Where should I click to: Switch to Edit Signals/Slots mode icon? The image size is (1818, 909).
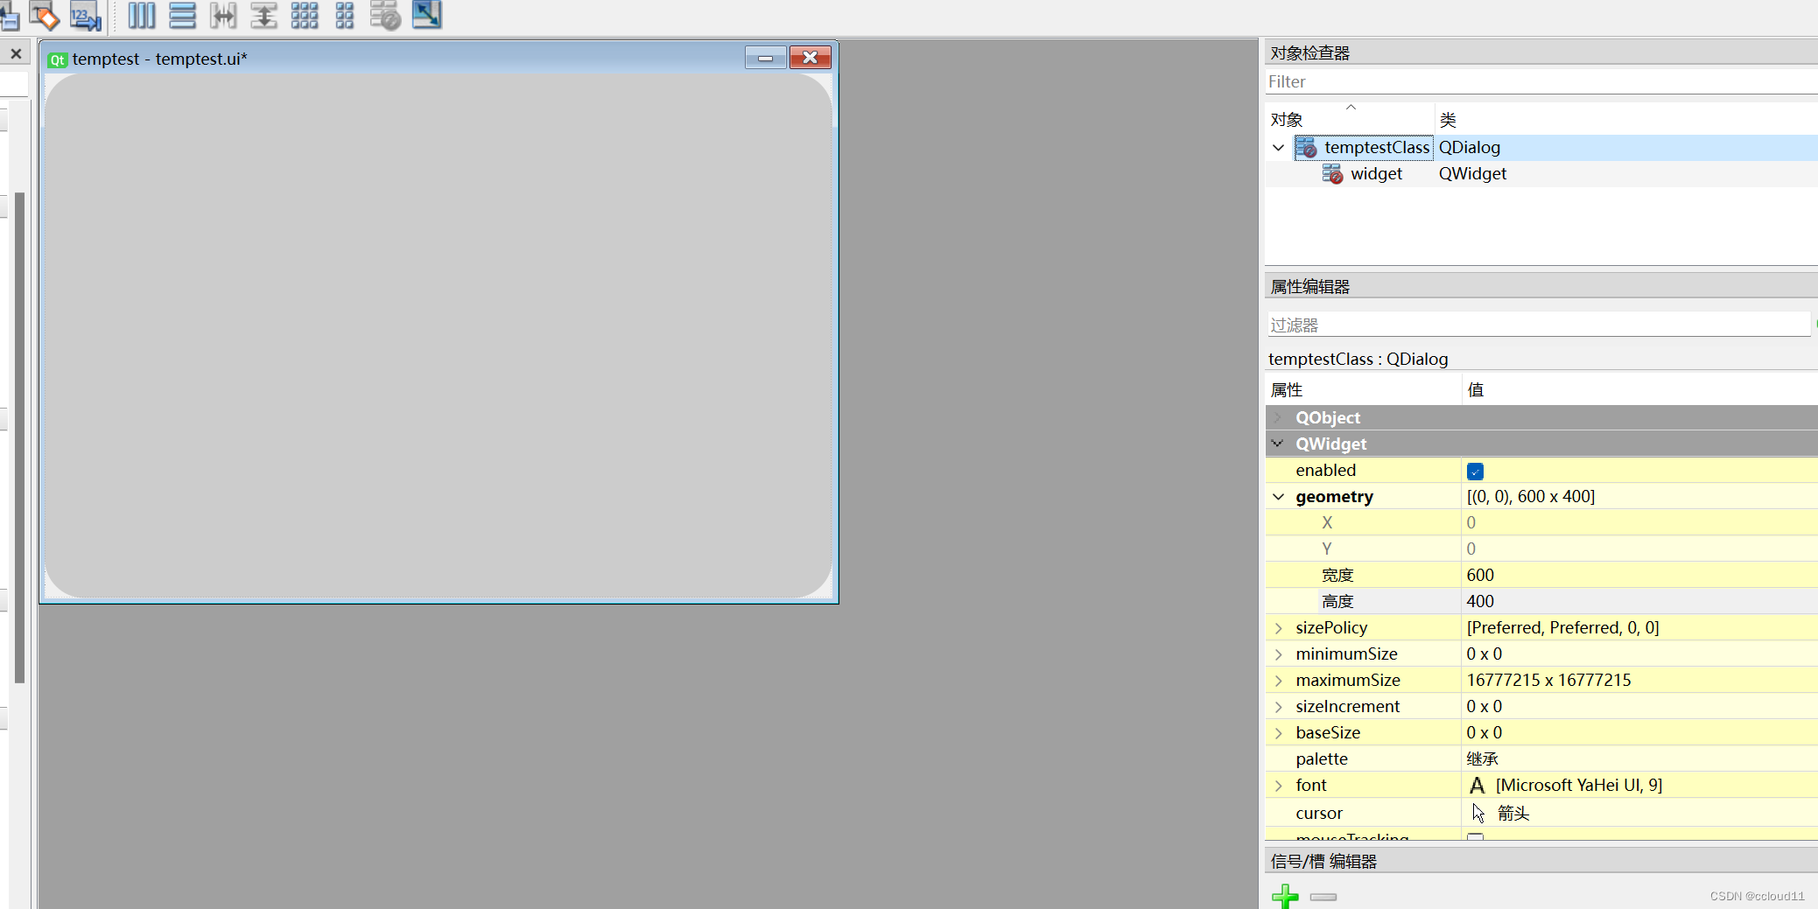coord(9,16)
